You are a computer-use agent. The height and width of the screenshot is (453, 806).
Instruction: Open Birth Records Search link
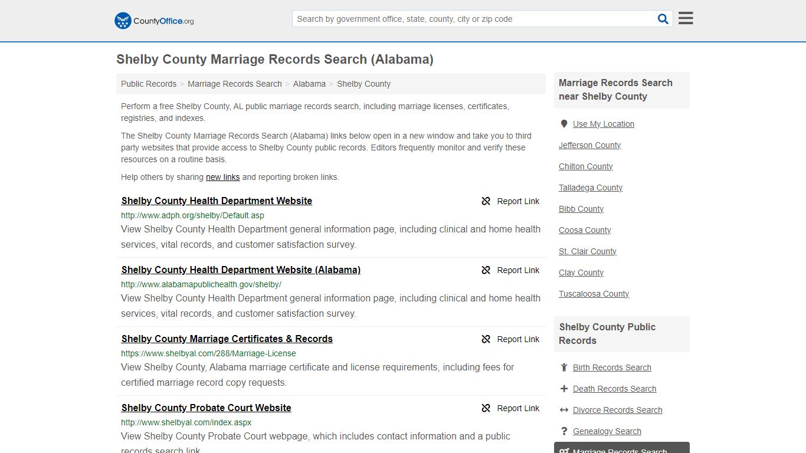(x=612, y=367)
